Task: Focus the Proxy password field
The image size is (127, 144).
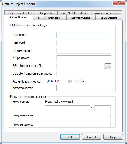Action: coord(78,124)
